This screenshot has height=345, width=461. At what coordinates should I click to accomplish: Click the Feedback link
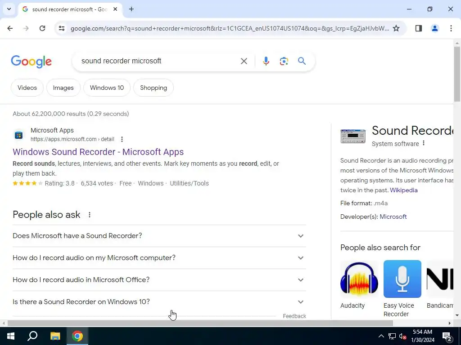point(294,316)
